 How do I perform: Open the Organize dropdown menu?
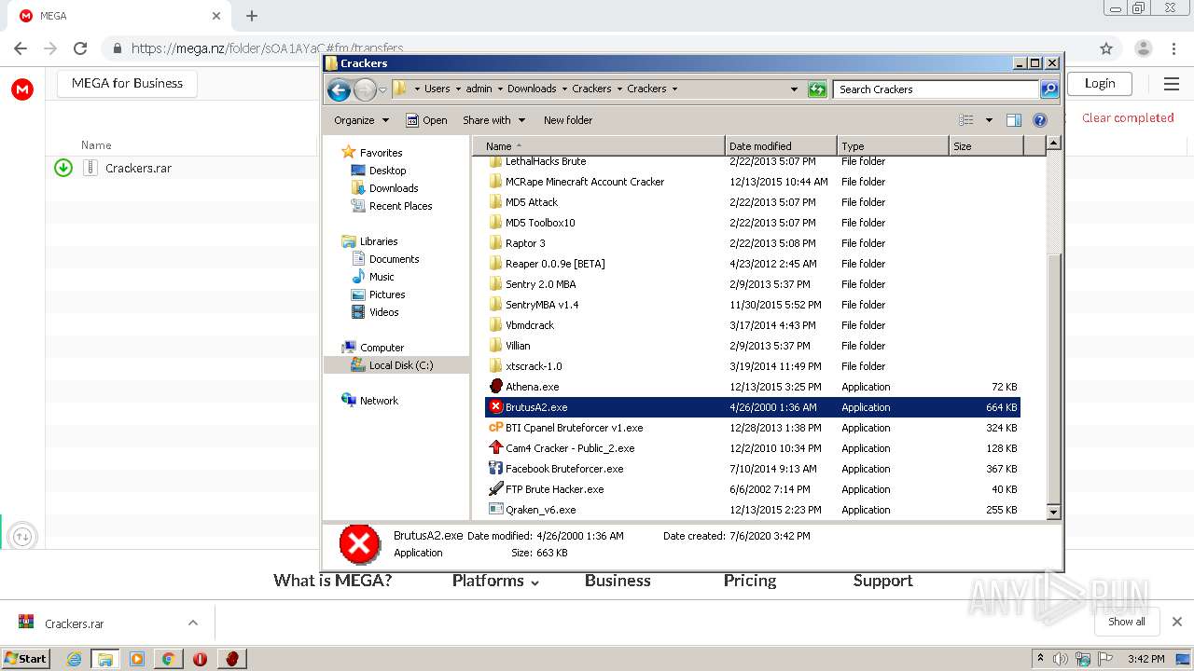(361, 120)
